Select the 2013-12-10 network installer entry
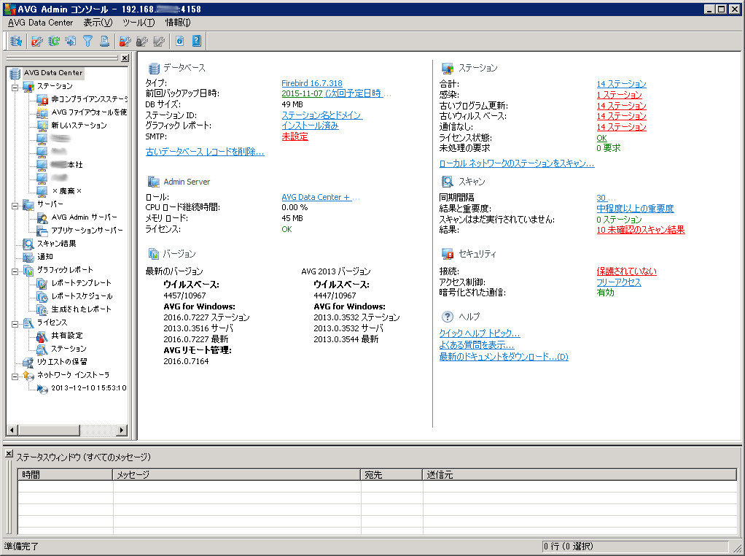This screenshot has height=556, width=745. point(89,388)
